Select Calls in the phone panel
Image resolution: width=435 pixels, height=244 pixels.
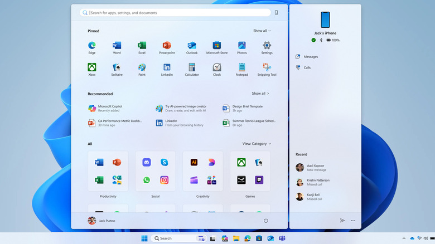307,67
